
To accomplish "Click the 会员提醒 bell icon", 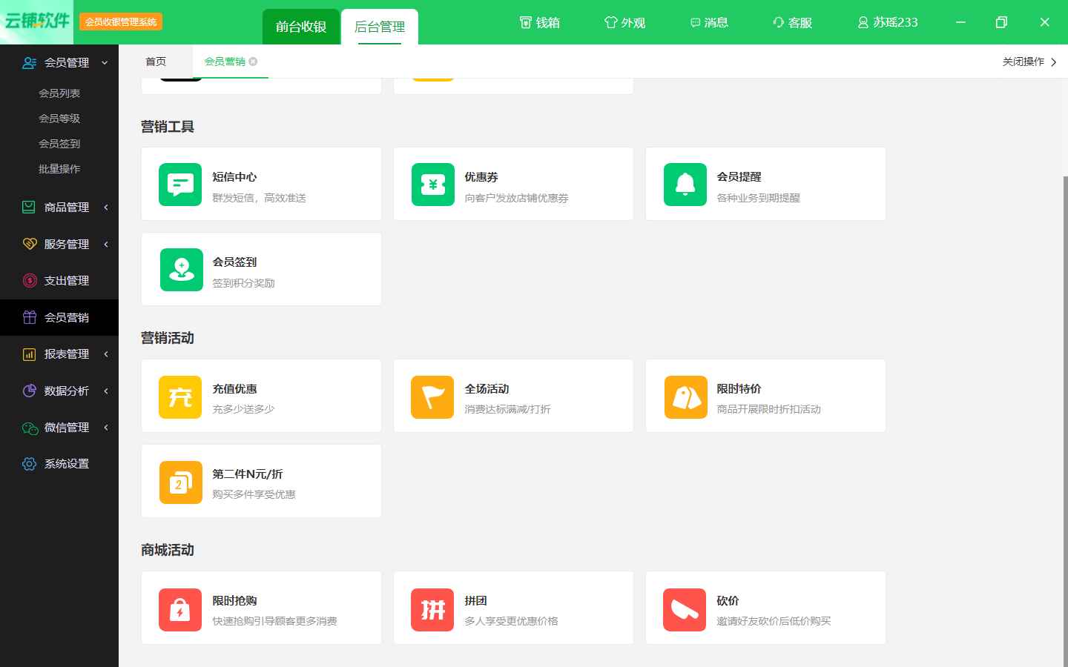I will pos(685,185).
